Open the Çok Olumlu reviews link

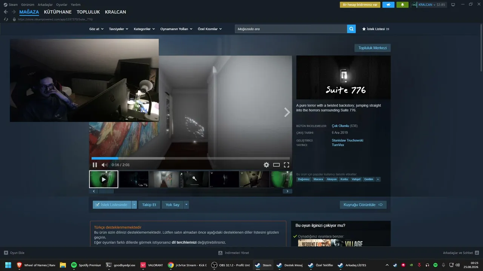(340, 126)
